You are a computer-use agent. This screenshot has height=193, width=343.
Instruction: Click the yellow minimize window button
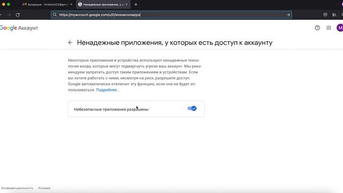(x=4, y=4)
